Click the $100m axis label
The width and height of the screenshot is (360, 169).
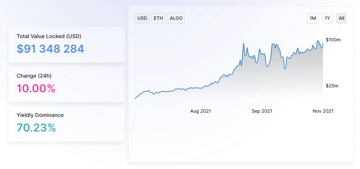tap(333, 40)
